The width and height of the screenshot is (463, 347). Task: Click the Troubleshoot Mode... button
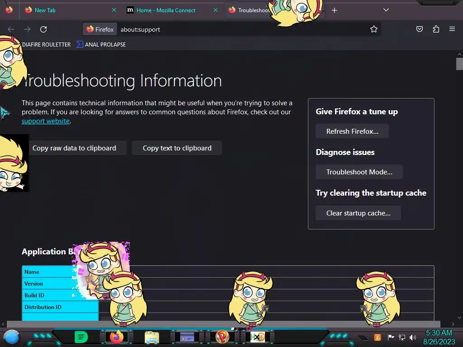[x=359, y=172]
